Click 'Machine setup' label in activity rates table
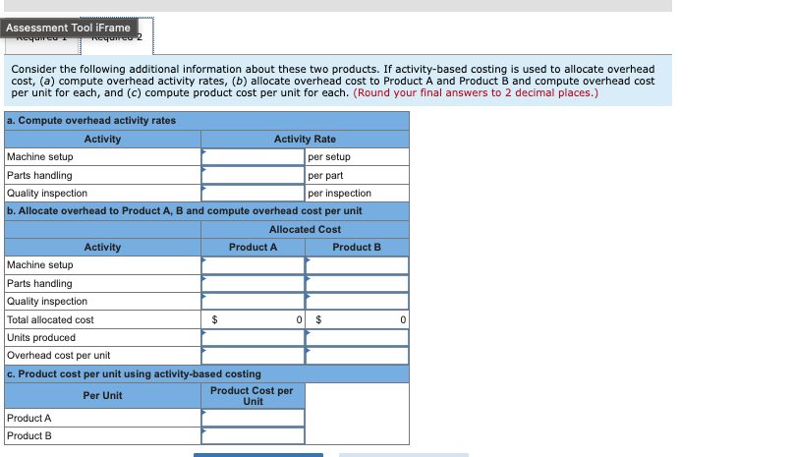 pyautogui.click(x=40, y=156)
